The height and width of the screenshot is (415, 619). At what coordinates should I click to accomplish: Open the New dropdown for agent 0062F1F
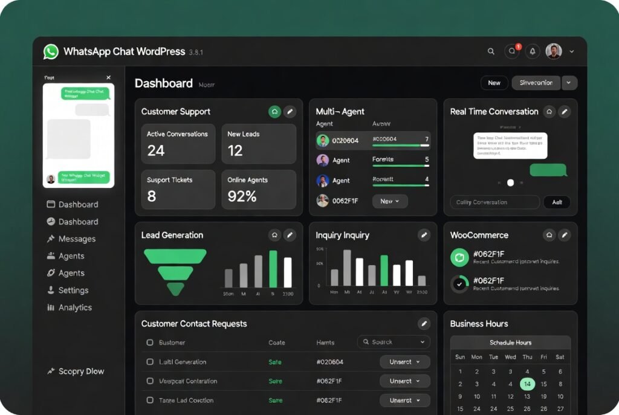(x=390, y=201)
